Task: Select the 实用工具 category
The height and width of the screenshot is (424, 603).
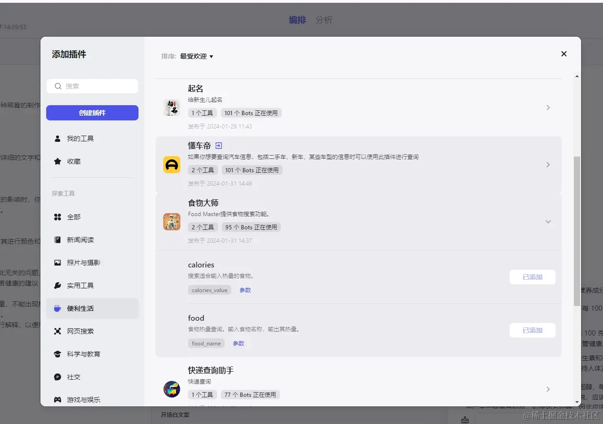Action: pos(92,286)
